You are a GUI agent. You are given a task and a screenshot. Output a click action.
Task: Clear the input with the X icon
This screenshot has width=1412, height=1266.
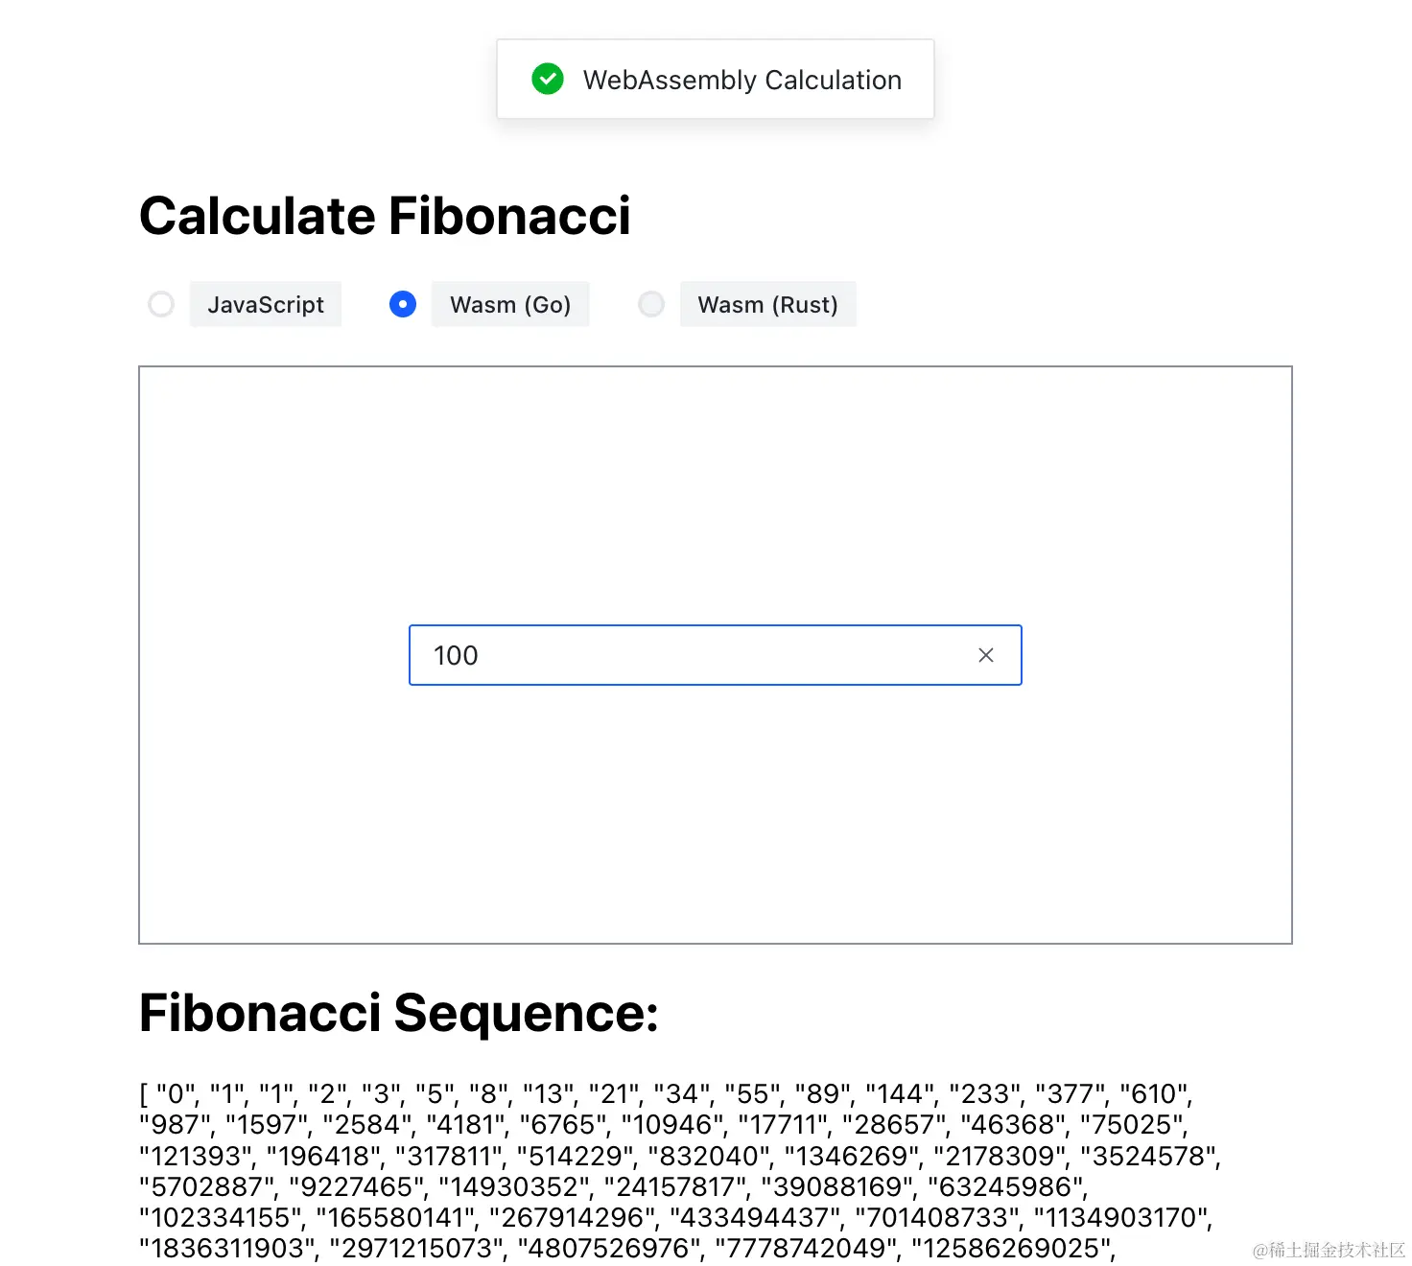pyautogui.click(x=985, y=655)
